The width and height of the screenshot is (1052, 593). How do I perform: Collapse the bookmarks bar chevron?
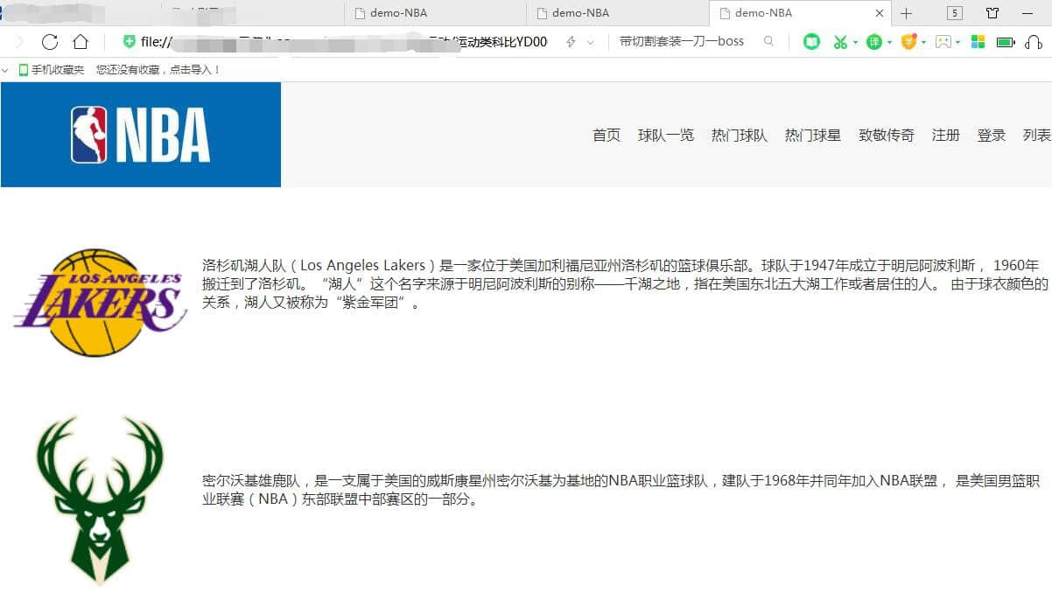point(7,70)
